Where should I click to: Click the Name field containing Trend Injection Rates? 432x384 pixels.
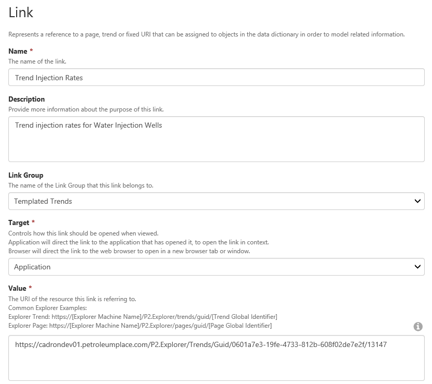(x=216, y=78)
